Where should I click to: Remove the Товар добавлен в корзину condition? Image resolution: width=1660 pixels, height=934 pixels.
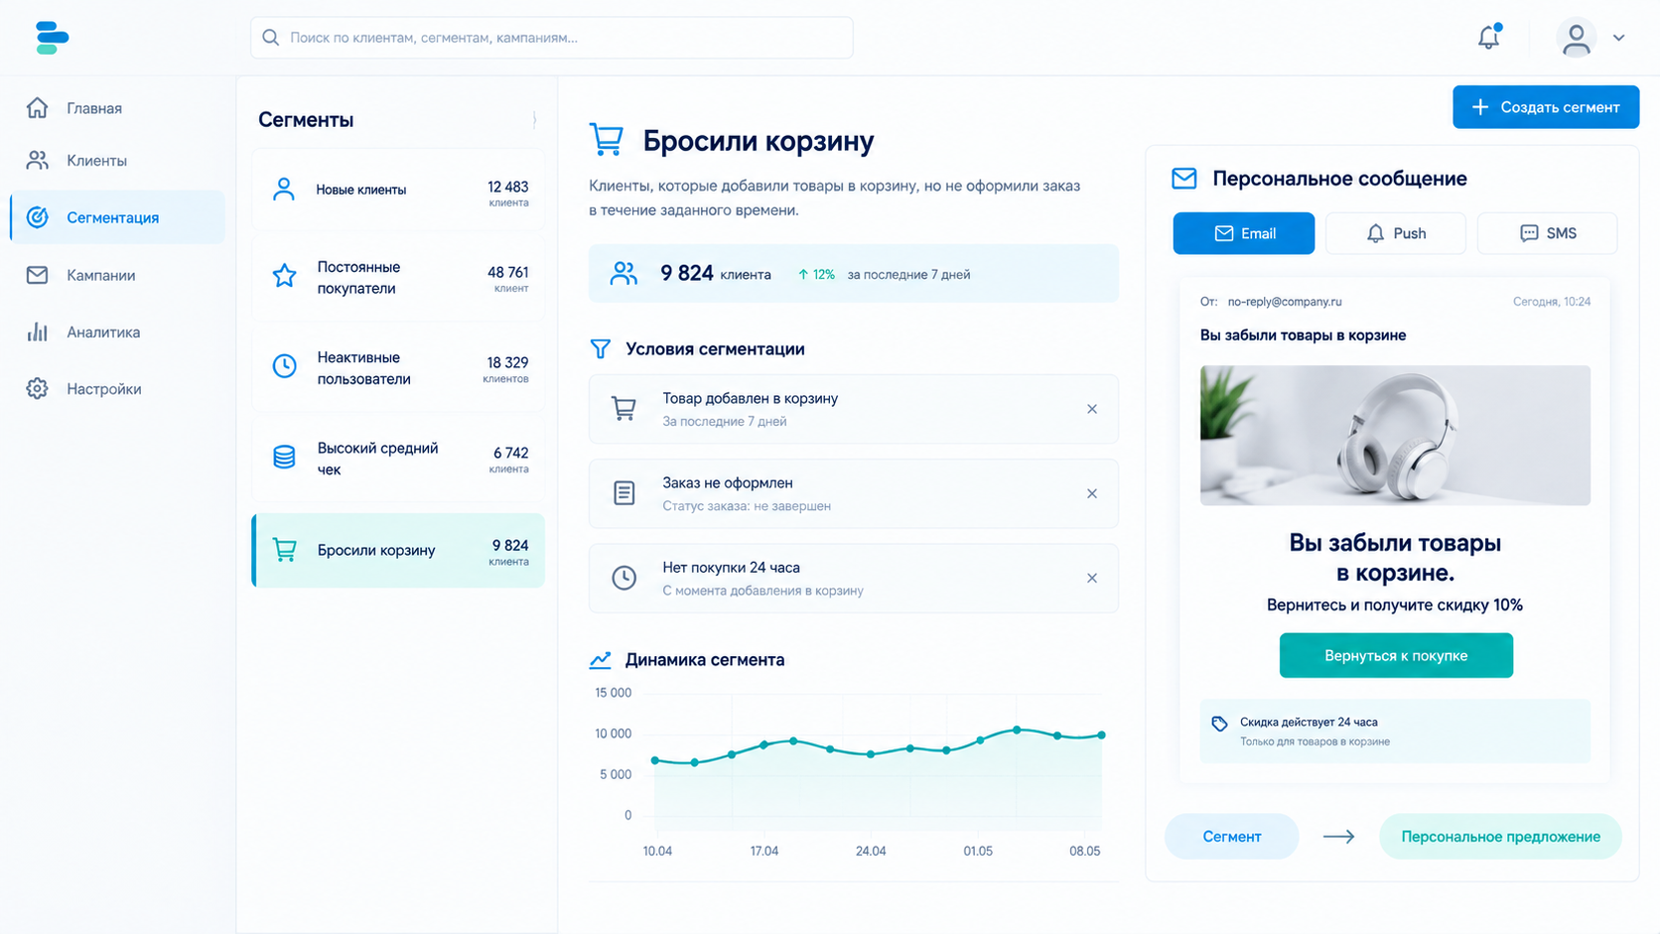(1092, 409)
